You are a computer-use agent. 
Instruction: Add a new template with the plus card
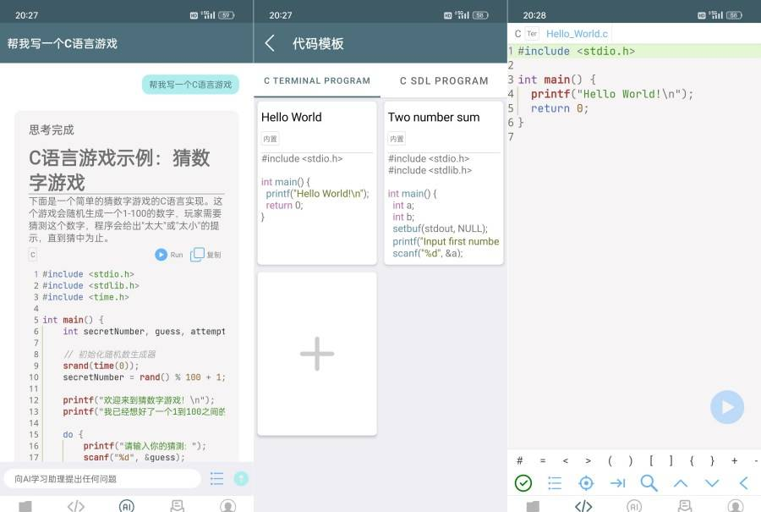click(x=317, y=354)
